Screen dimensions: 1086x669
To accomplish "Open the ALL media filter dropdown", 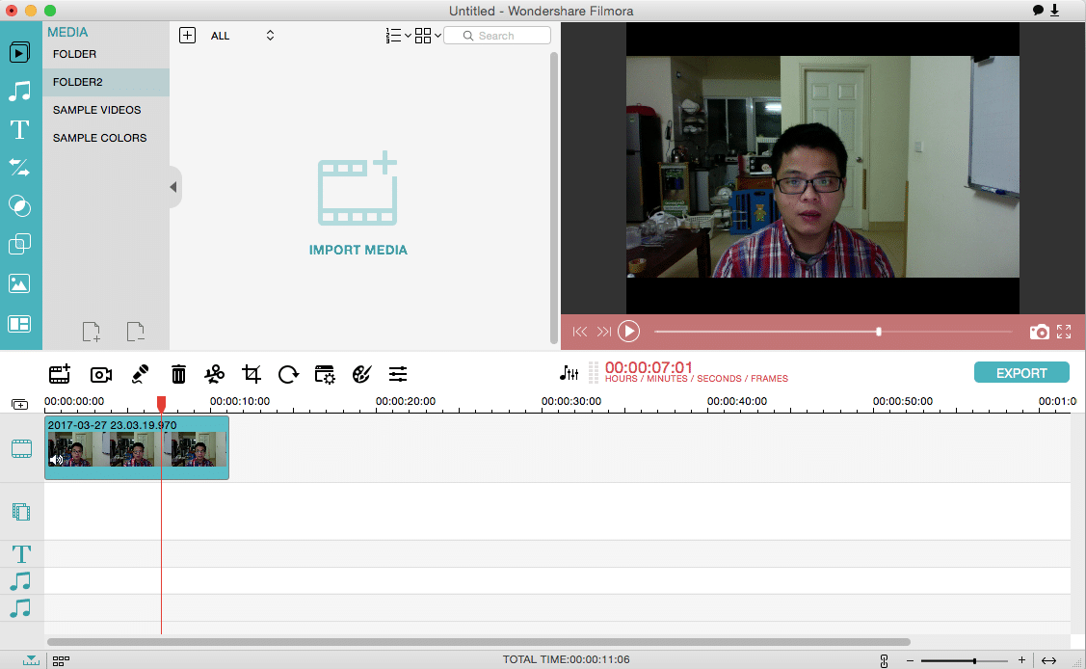I will (x=242, y=36).
